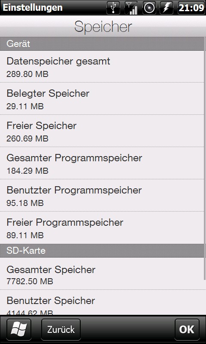Open the signal strength indicator
The height and width of the screenshot is (344, 206).
coord(131,8)
